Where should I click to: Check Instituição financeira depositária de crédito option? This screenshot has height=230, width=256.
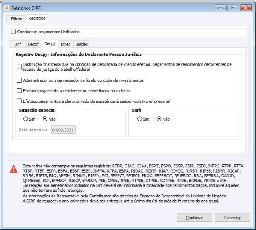(19, 66)
